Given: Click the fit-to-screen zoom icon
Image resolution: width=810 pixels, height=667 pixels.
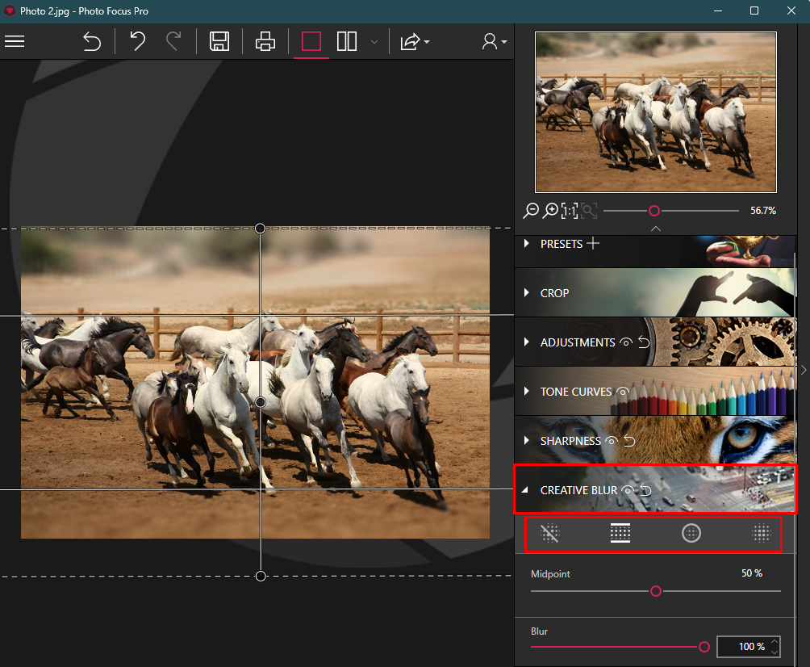Looking at the screenshot, I should point(589,211).
